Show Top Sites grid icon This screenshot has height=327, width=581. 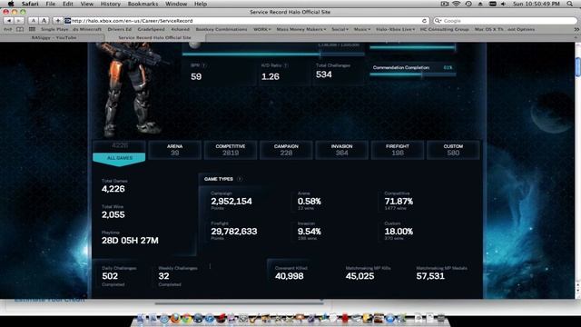tap(33, 29)
